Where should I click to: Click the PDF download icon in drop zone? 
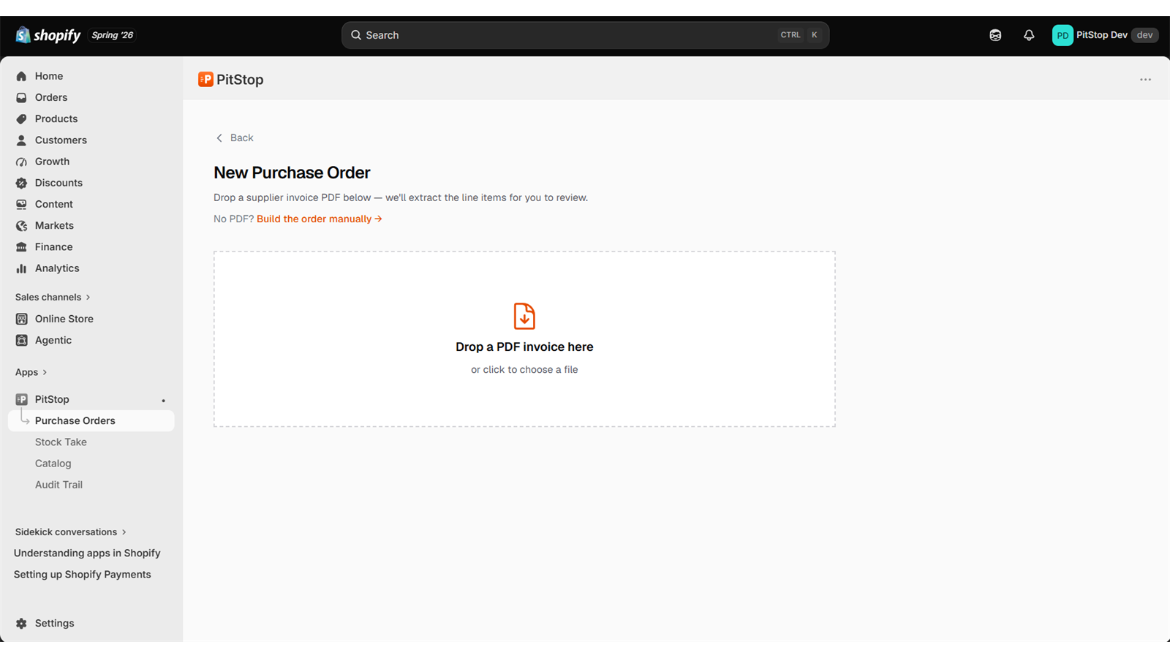click(x=524, y=317)
